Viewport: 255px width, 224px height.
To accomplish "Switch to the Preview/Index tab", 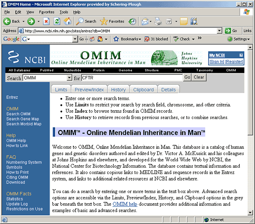I will [89, 89].
